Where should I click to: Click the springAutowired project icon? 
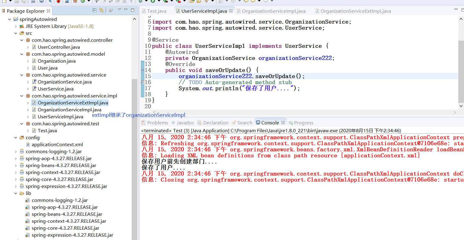click(x=16, y=19)
